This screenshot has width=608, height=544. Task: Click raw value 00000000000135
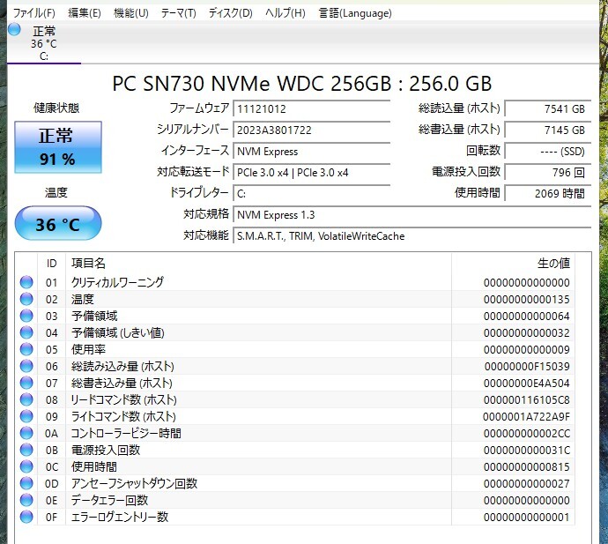tap(527, 299)
